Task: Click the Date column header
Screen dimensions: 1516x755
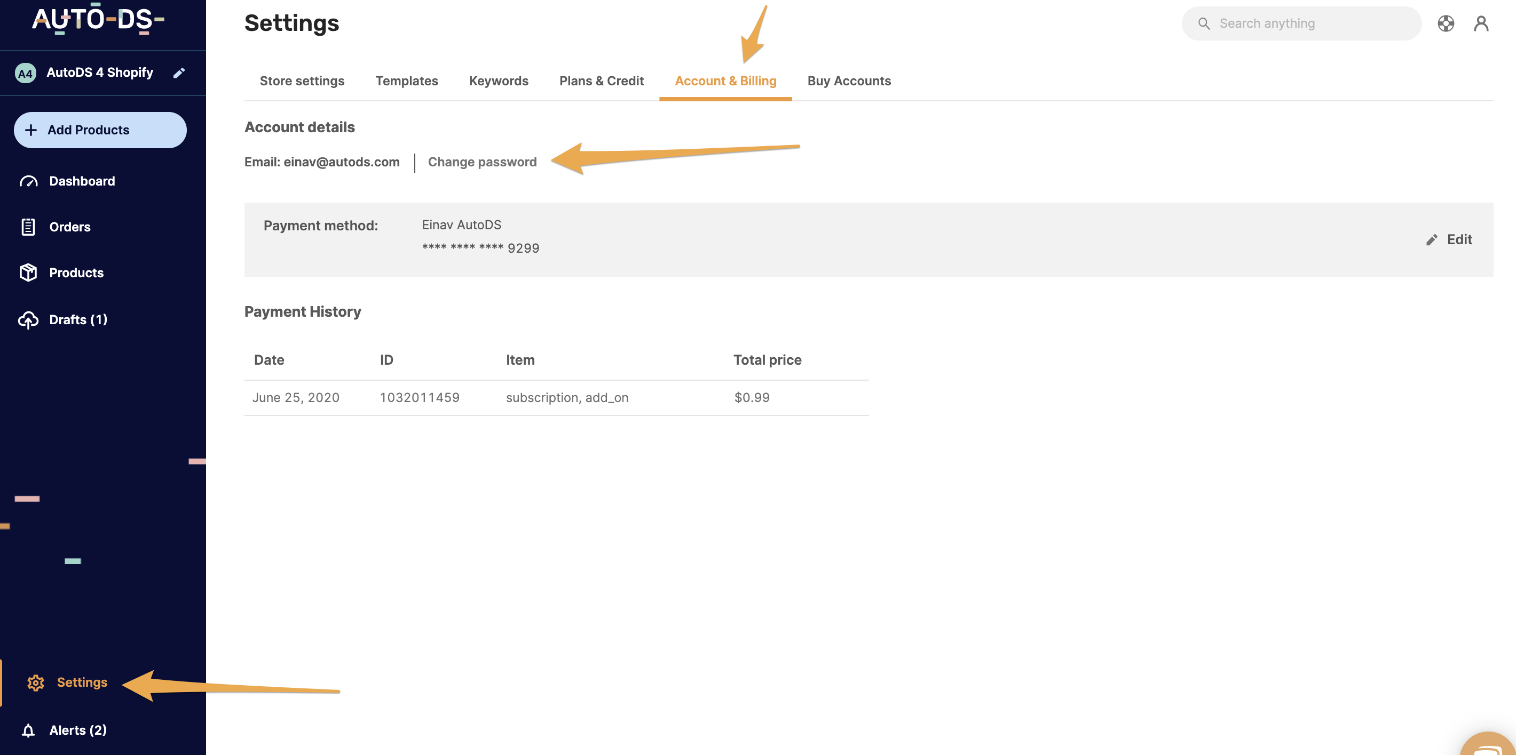Action: pyautogui.click(x=269, y=360)
